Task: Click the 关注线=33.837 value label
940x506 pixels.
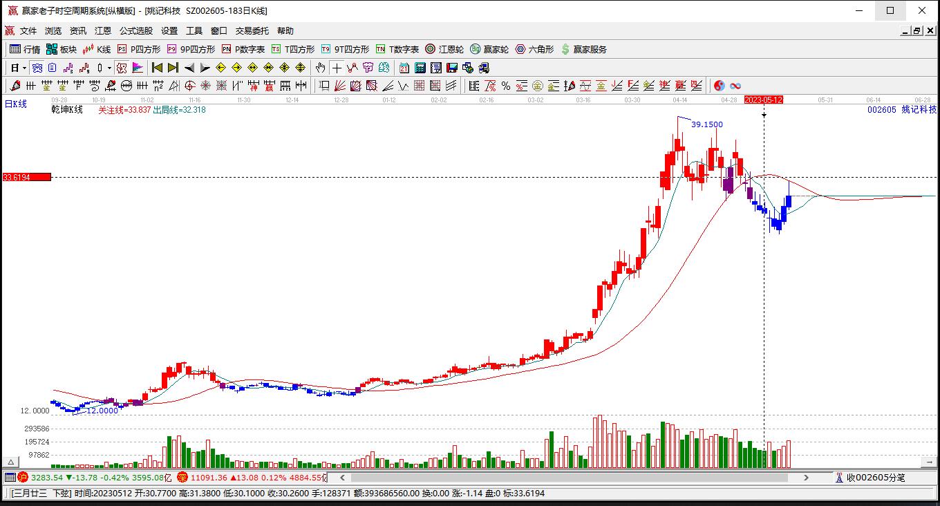Action: [x=124, y=109]
